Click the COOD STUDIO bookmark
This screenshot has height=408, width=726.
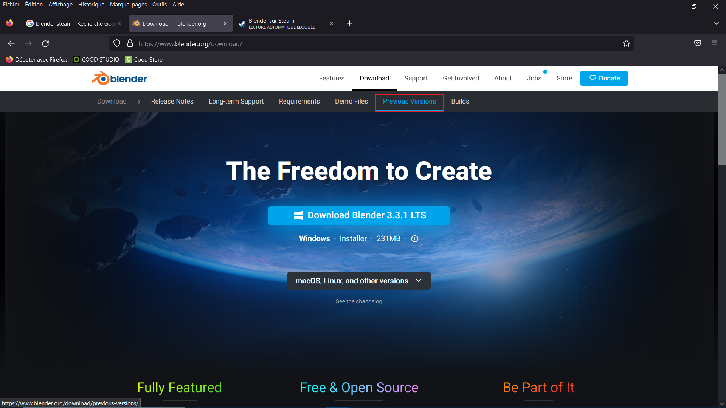coord(96,59)
